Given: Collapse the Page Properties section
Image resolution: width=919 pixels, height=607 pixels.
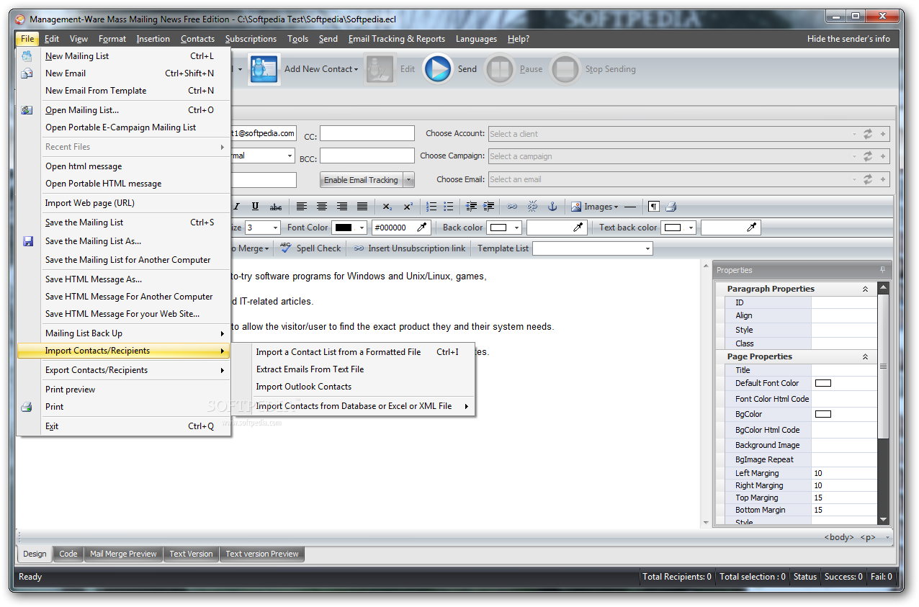Looking at the screenshot, I should [x=865, y=356].
